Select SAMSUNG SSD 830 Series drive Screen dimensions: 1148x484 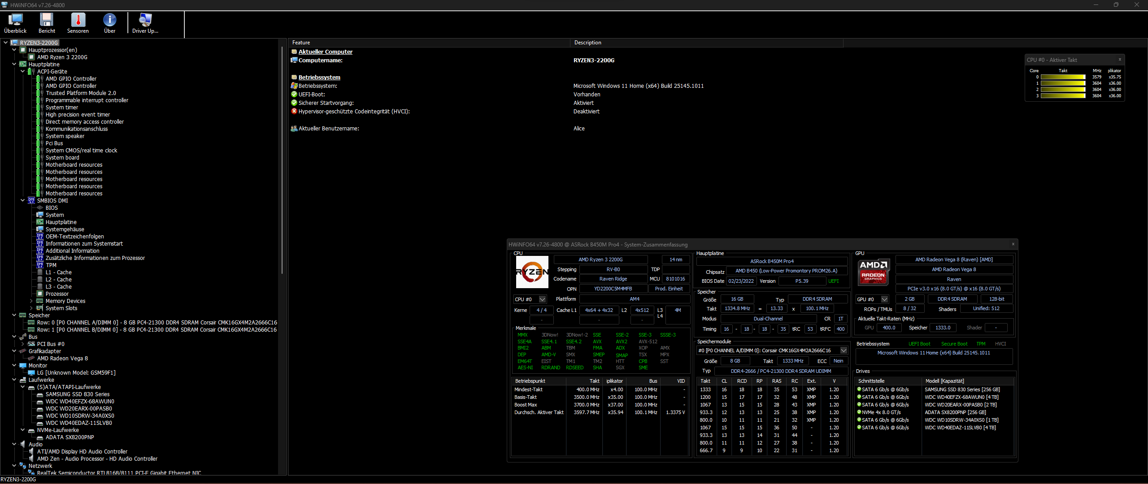(x=78, y=394)
